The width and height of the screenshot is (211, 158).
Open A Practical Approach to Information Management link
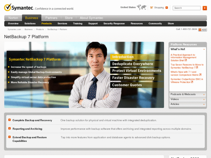coord(183,58)
